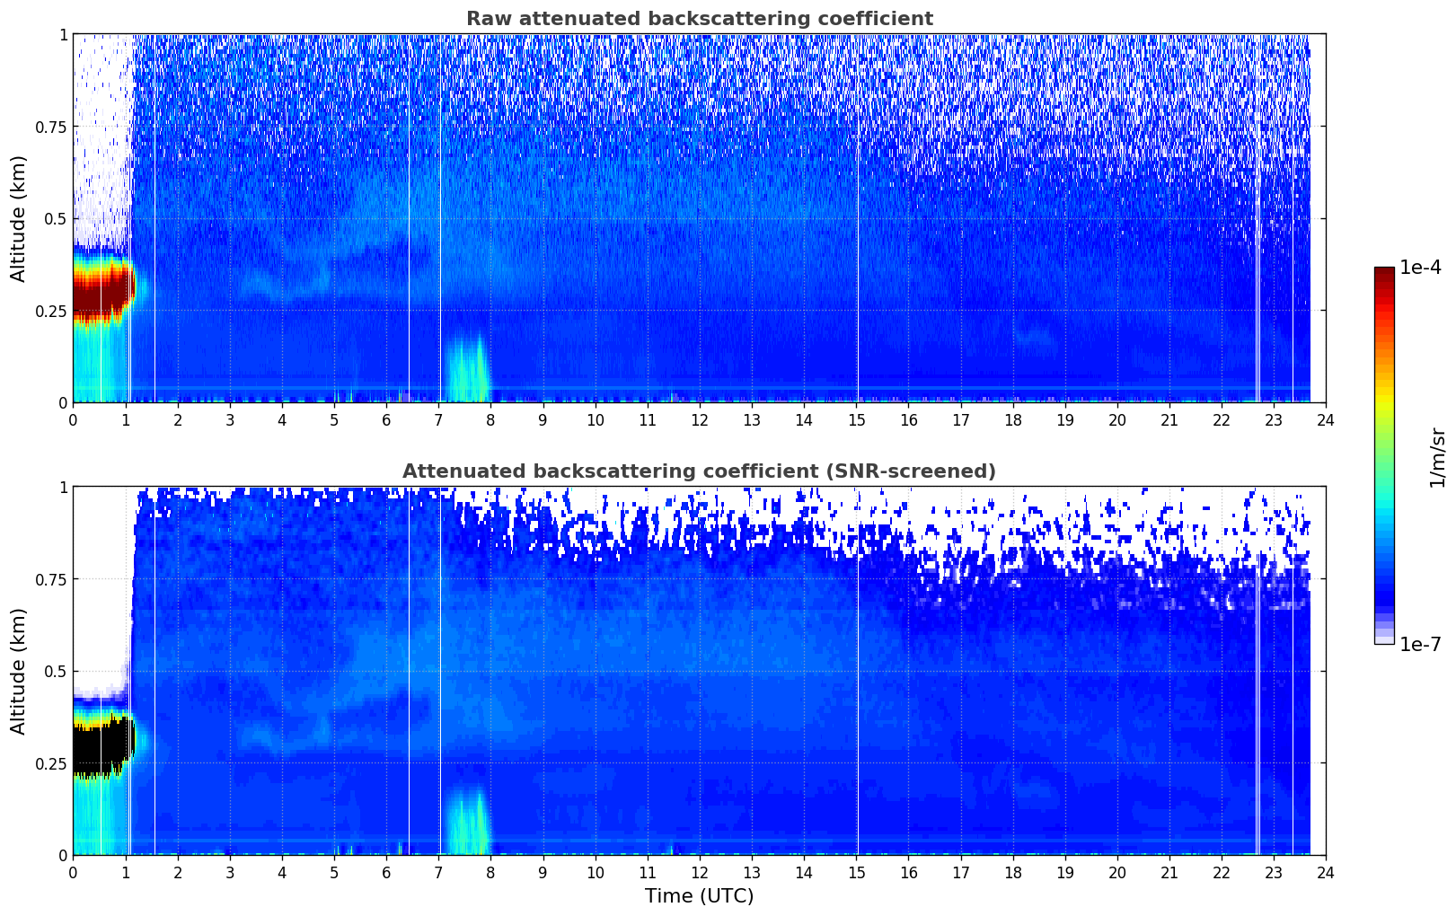The image size is (1456, 916).
Task: Select hour 7 tick on top time axis
Action: pyautogui.click(x=438, y=419)
